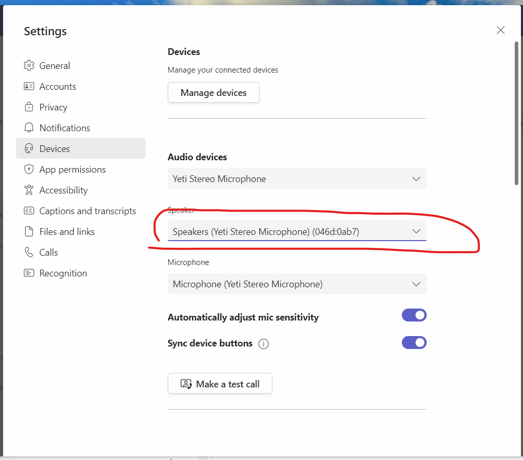The height and width of the screenshot is (460, 523).
Task: Click the General gear icon
Action: pyautogui.click(x=29, y=66)
